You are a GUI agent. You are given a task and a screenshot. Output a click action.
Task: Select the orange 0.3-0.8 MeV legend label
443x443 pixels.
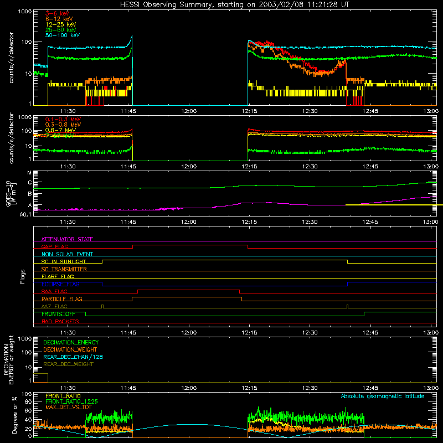pyautogui.click(x=63, y=125)
